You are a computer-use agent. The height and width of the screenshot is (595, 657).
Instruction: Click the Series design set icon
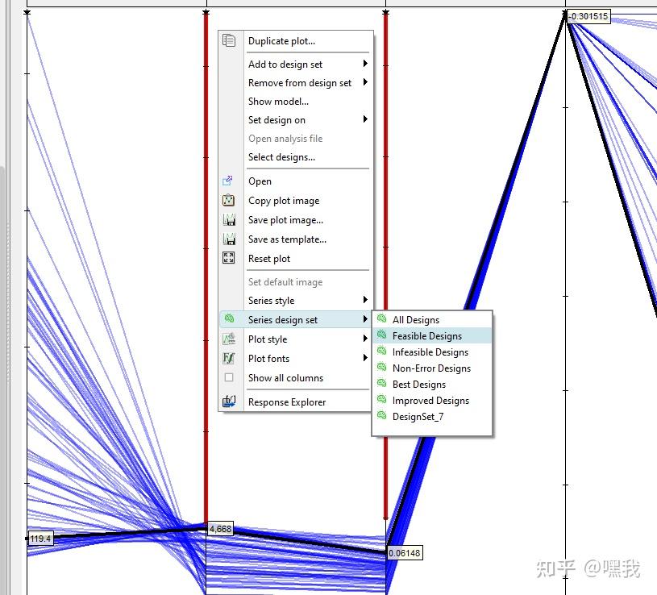[229, 319]
